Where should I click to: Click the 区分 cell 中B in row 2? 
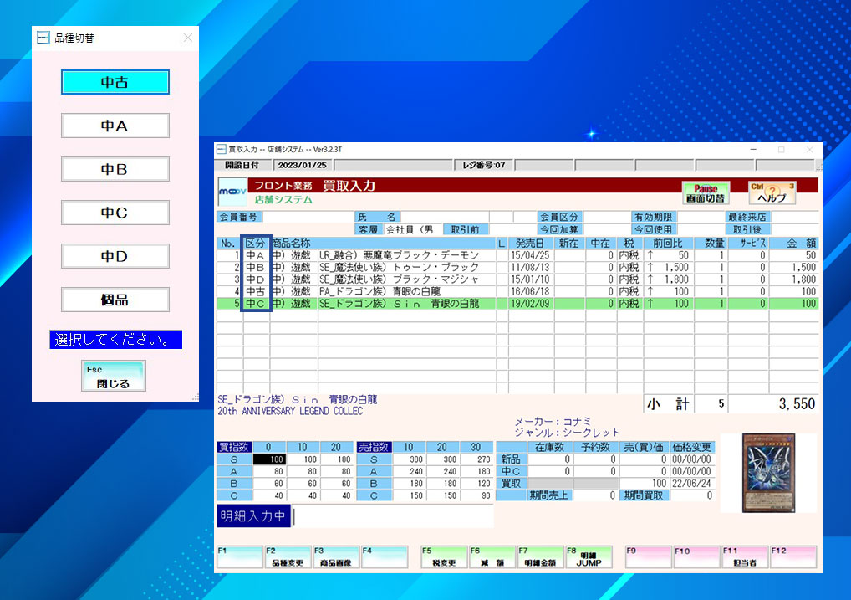[x=256, y=267]
